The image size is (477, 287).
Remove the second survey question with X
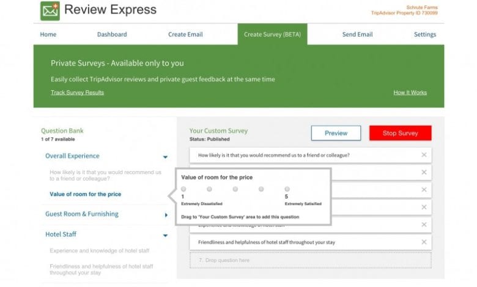click(424, 172)
